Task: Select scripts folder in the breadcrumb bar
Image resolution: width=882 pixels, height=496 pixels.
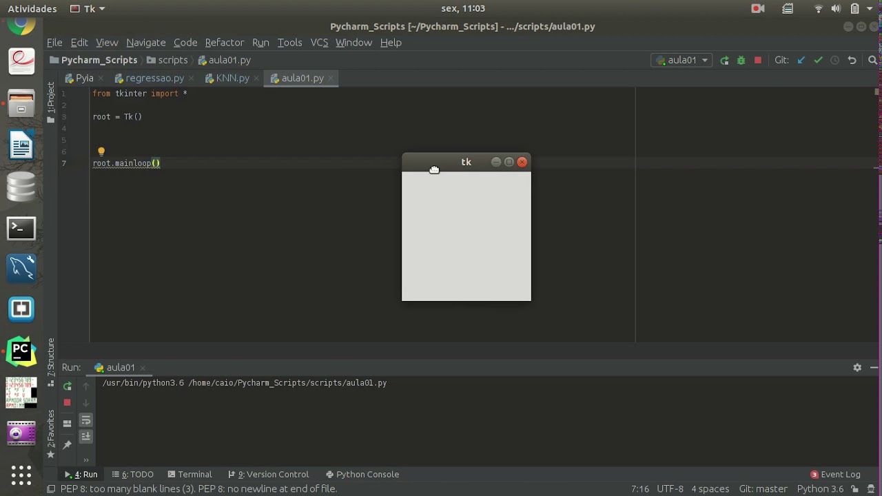Action: pos(167,61)
